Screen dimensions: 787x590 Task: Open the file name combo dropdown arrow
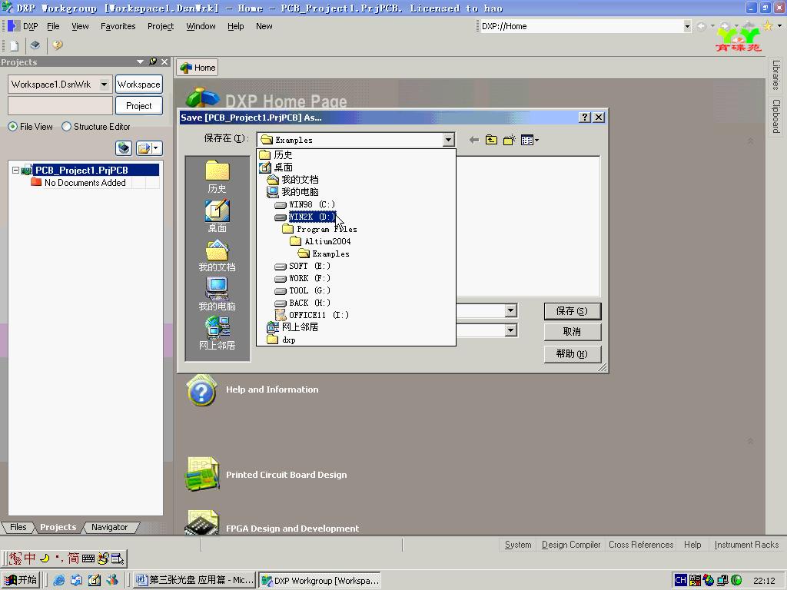point(511,310)
